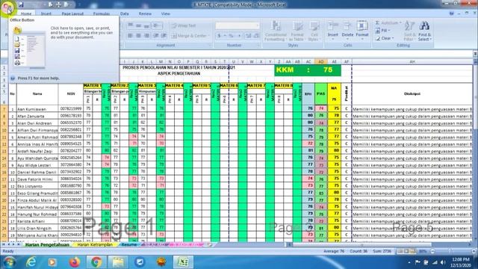Screen dimensions: 478x269
Task: Open the Review ribbon tab
Action: pos(145,13)
